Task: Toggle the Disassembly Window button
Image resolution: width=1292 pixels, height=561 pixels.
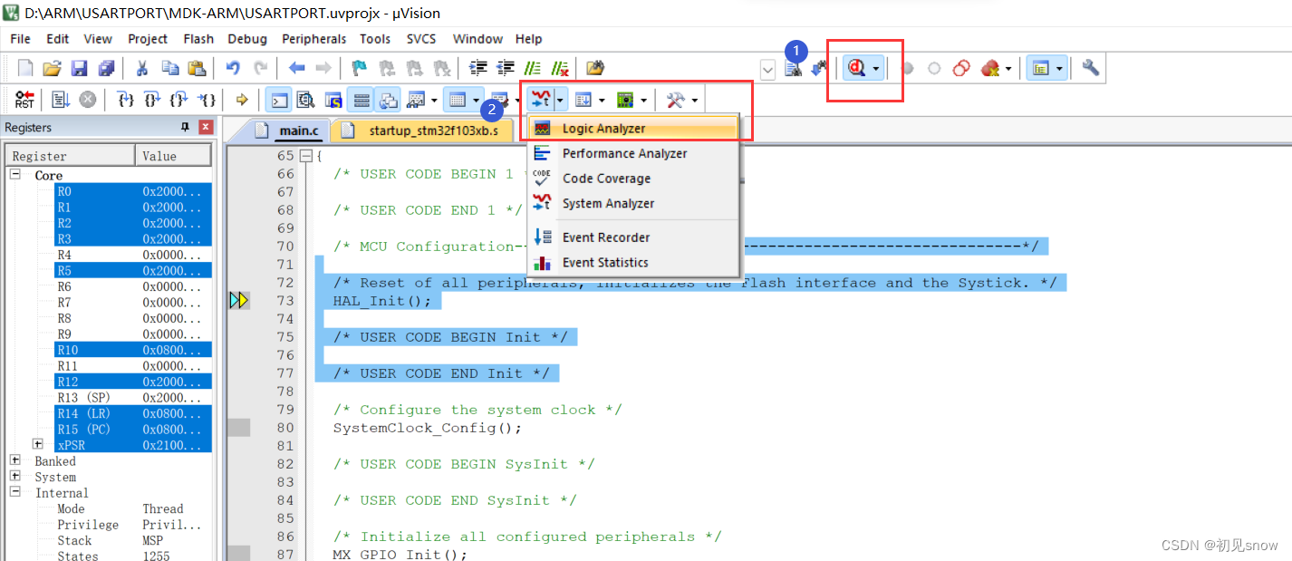Action: 305,100
